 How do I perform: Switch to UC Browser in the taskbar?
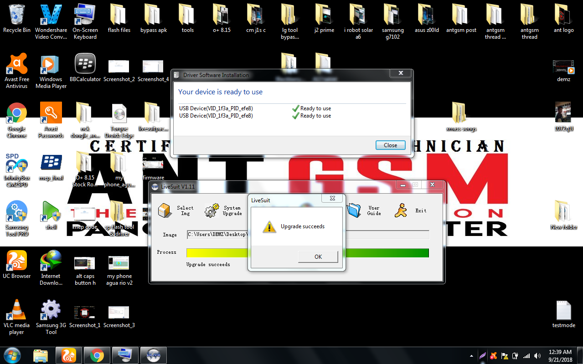coord(68,355)
